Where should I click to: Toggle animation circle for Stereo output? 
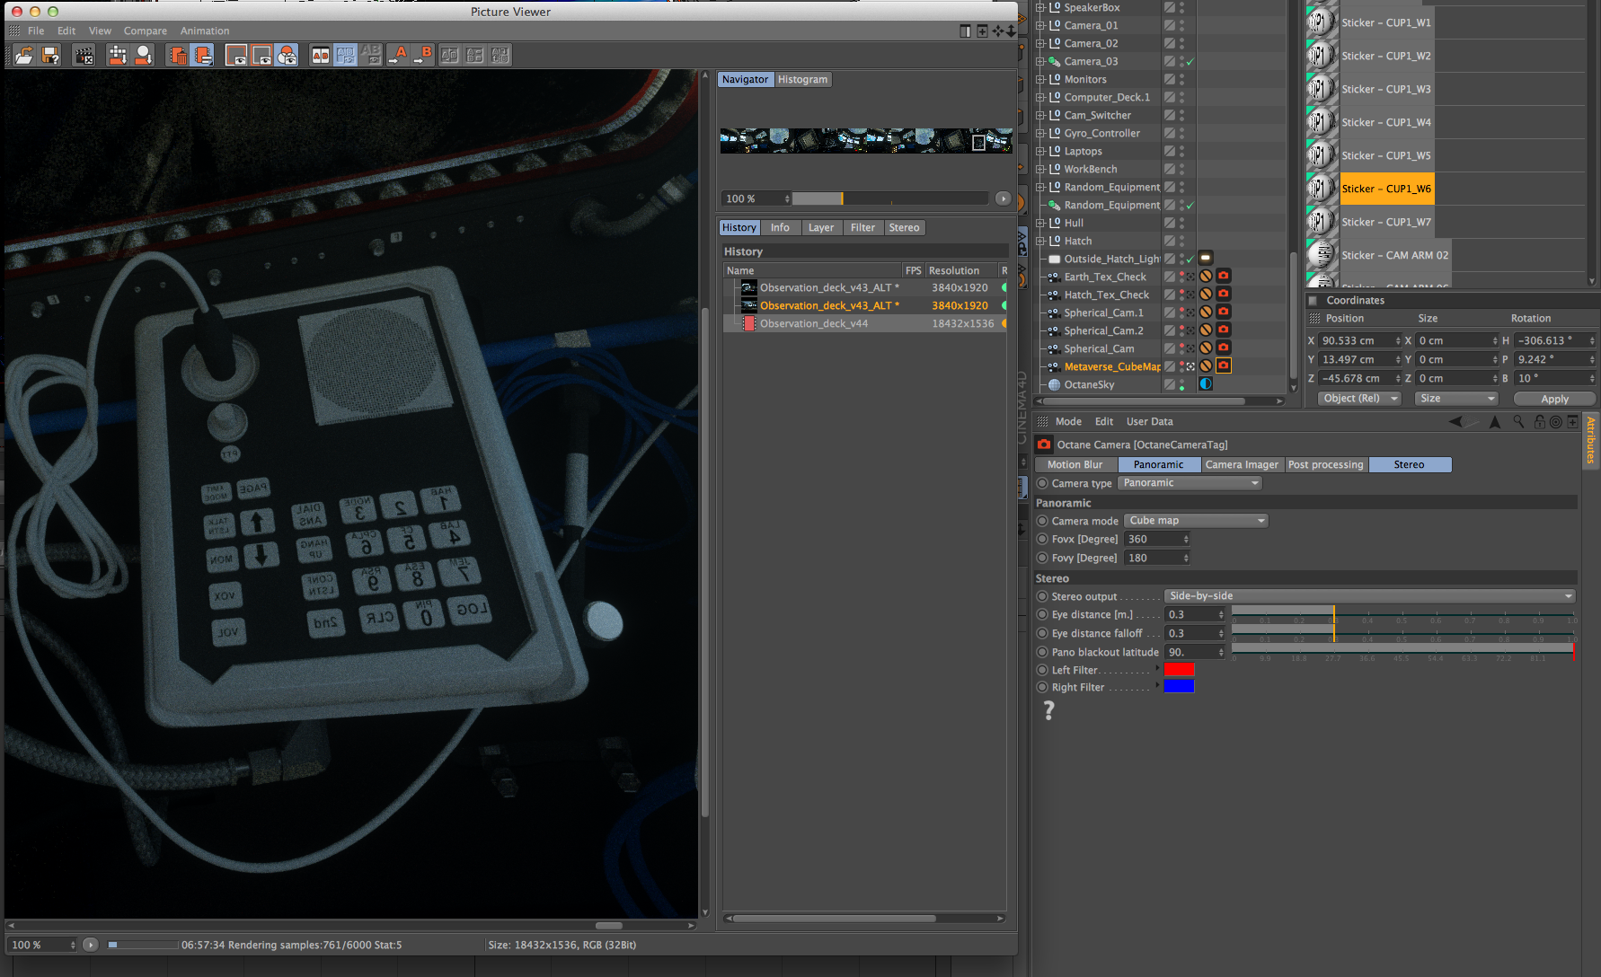click(x=1043, y=596)
